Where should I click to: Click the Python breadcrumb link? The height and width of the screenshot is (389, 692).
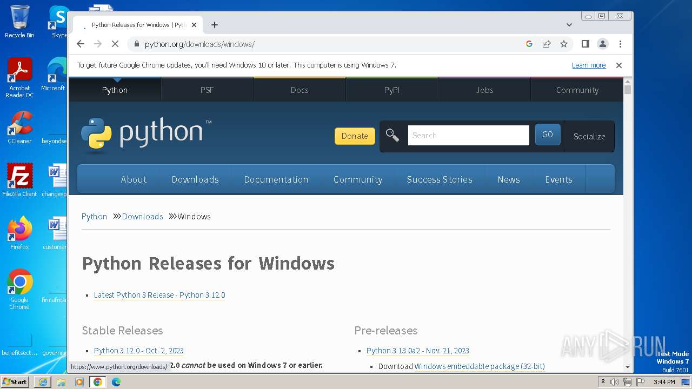94,217
